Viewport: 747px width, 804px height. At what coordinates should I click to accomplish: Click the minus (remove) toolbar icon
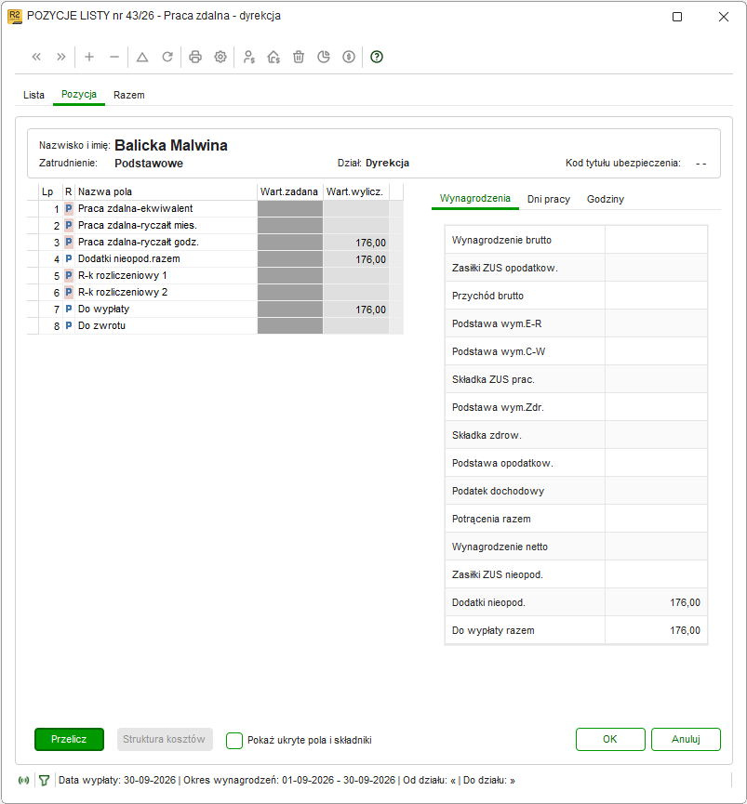(x=114, y=57)
